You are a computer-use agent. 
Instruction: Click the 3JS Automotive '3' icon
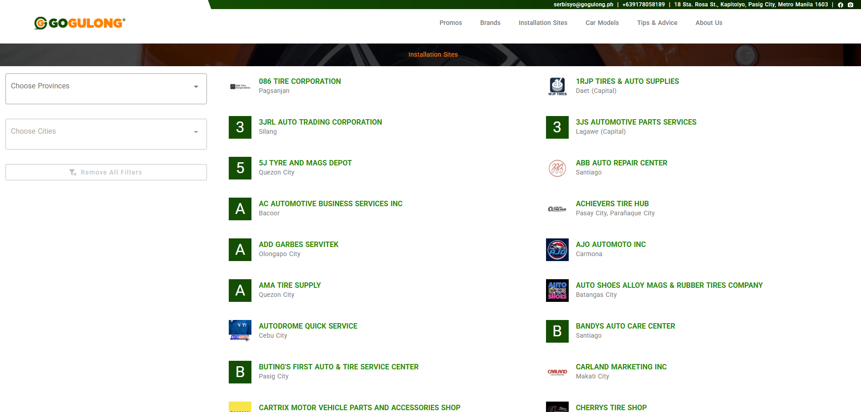click(557, 127)
